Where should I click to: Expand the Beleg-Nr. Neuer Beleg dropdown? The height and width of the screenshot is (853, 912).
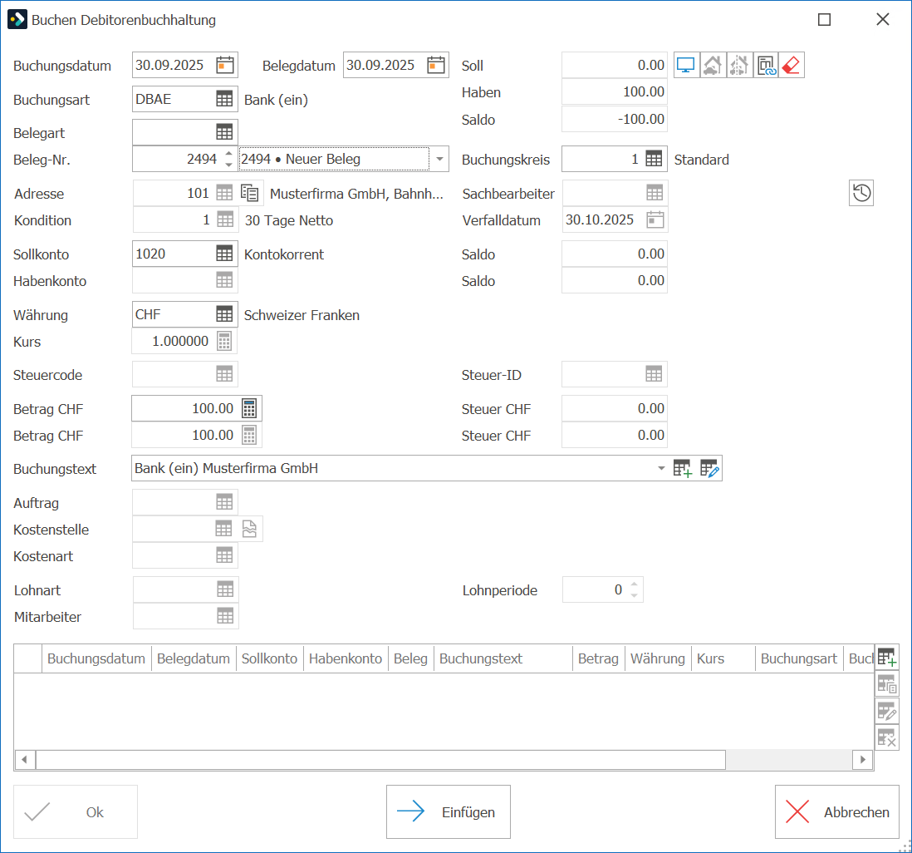click(x=439, y=159)
